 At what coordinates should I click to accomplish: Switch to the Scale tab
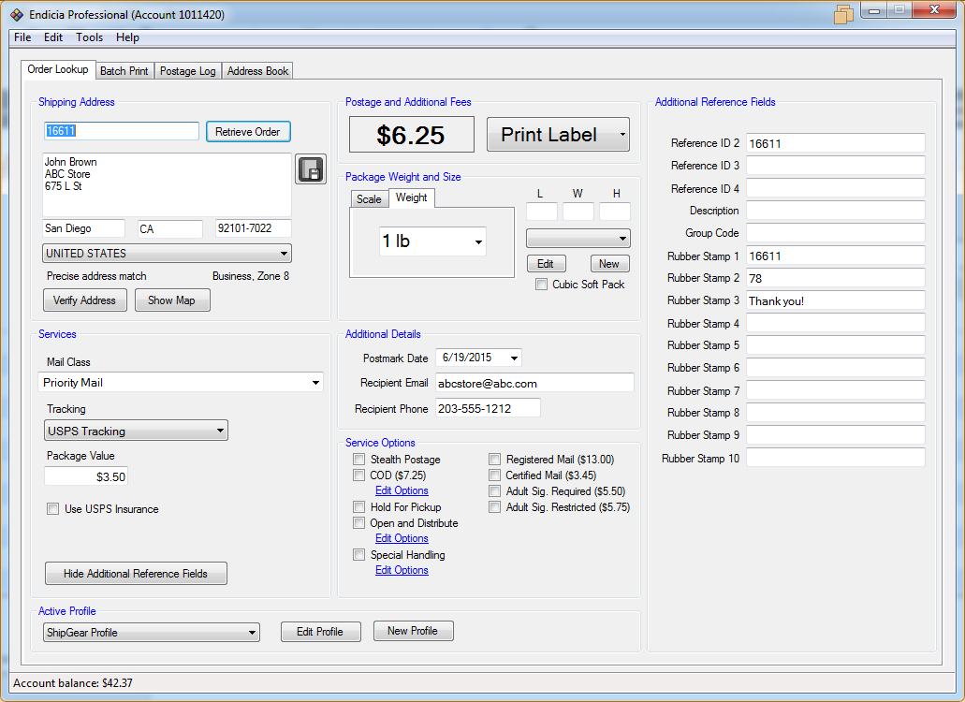(x=370, y=199)
